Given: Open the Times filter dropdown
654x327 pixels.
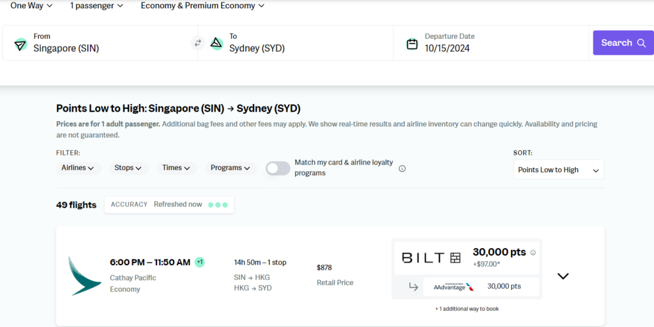Looking at the screenshot, I should pos(176,168).
